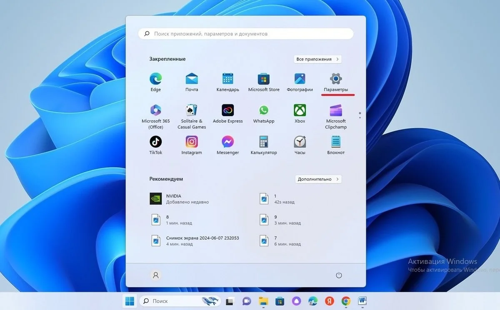
Task: Open the user account profile button
Action: point(156,275)
